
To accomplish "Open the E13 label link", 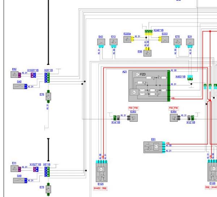I will click(113, 37).
